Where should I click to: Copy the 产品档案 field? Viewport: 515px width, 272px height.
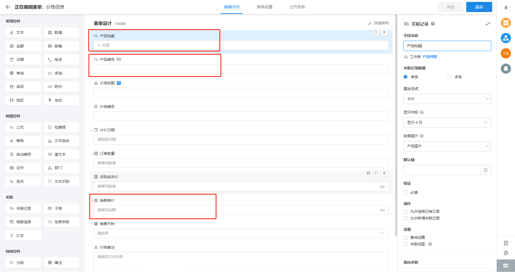point(376,32)
